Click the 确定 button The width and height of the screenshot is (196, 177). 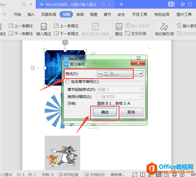click(x=105, y=112)
